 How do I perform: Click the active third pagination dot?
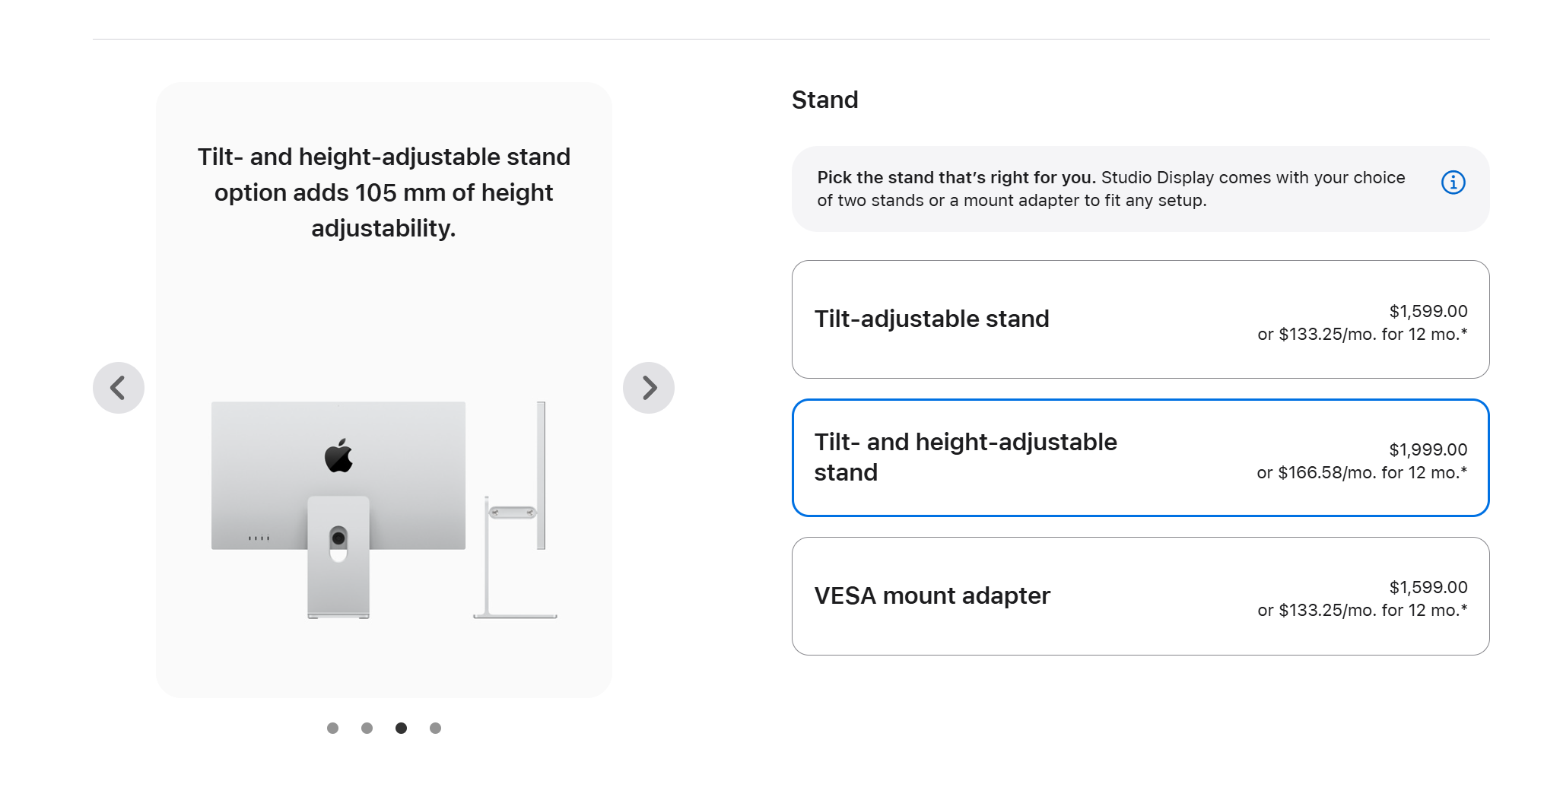click(x=401, y=728)
